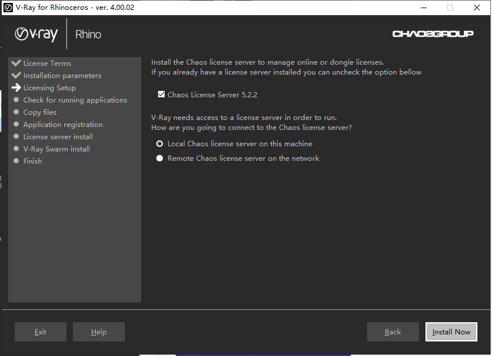The width and height of the screenshot is (492, 356).
Task: Click the V-Ray Swarm install step
Action: click(x=57, y=149)
